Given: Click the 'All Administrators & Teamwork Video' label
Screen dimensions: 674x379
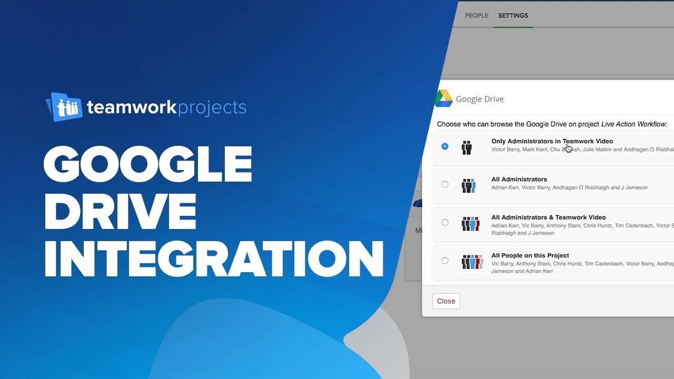Looking at the screenshot, I should (x=549, y=217).
